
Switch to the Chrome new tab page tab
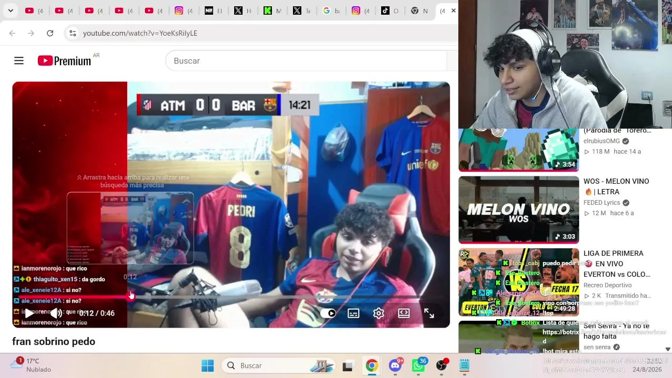click(x=419, y=10)
